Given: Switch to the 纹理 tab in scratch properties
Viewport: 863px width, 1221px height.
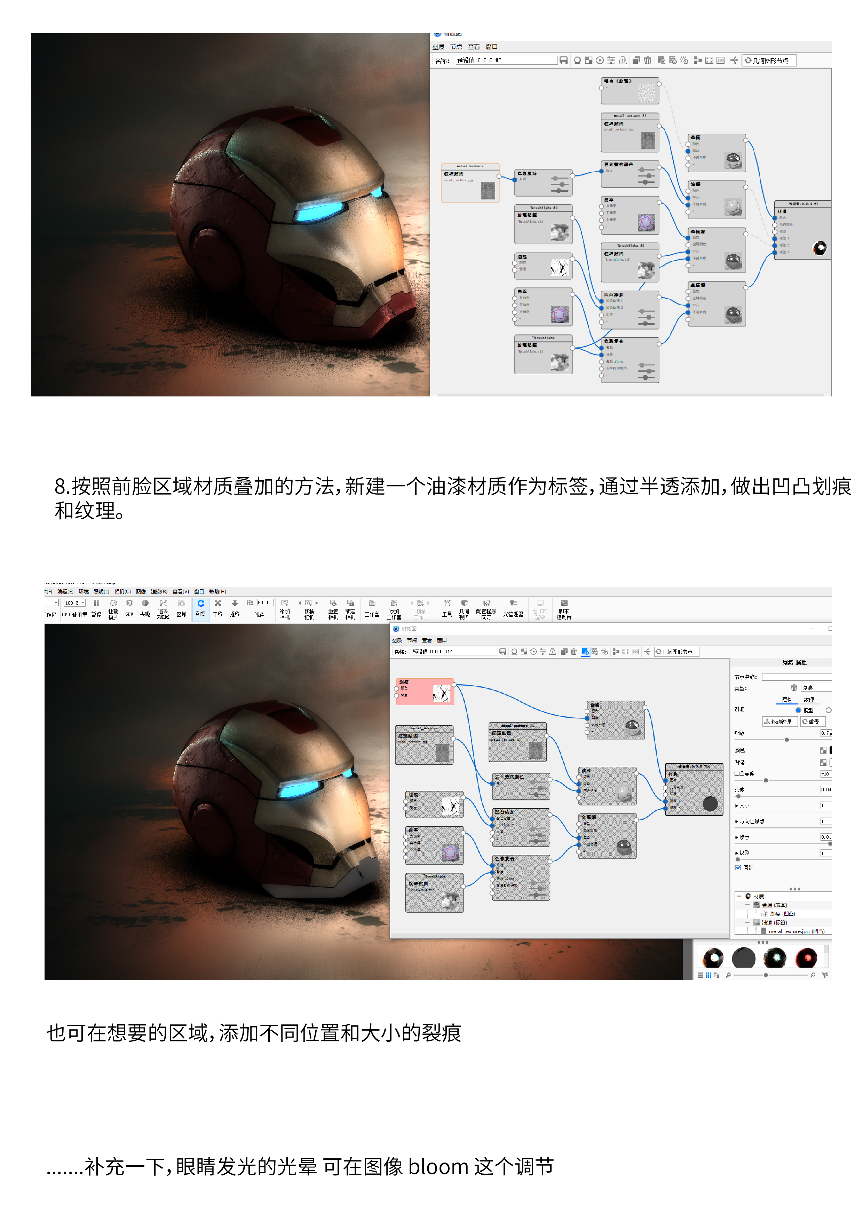Looking at the screenshot, I should (810, 700).
